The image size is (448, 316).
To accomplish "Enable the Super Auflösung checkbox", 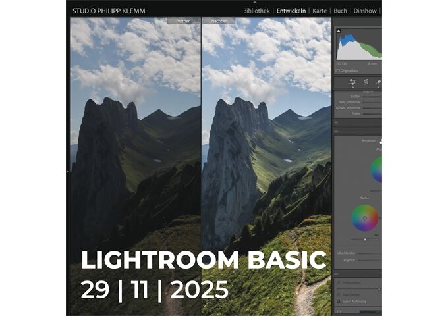I will [339, 302].
